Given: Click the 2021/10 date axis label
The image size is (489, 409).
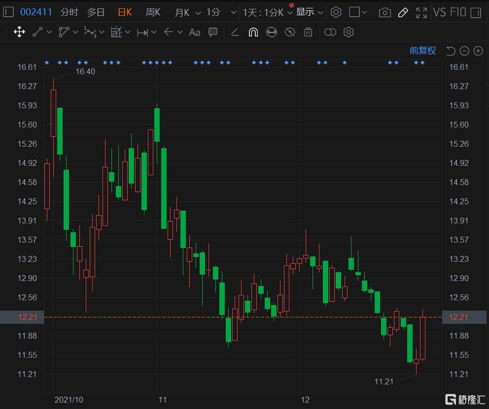Looking at the screenshot, I should click(x=69, y=400).
